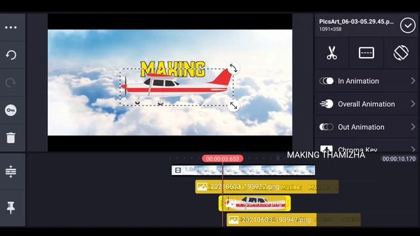Open the dashed-rectangle crop tool
420x236 pixels.
pos(366,52)
